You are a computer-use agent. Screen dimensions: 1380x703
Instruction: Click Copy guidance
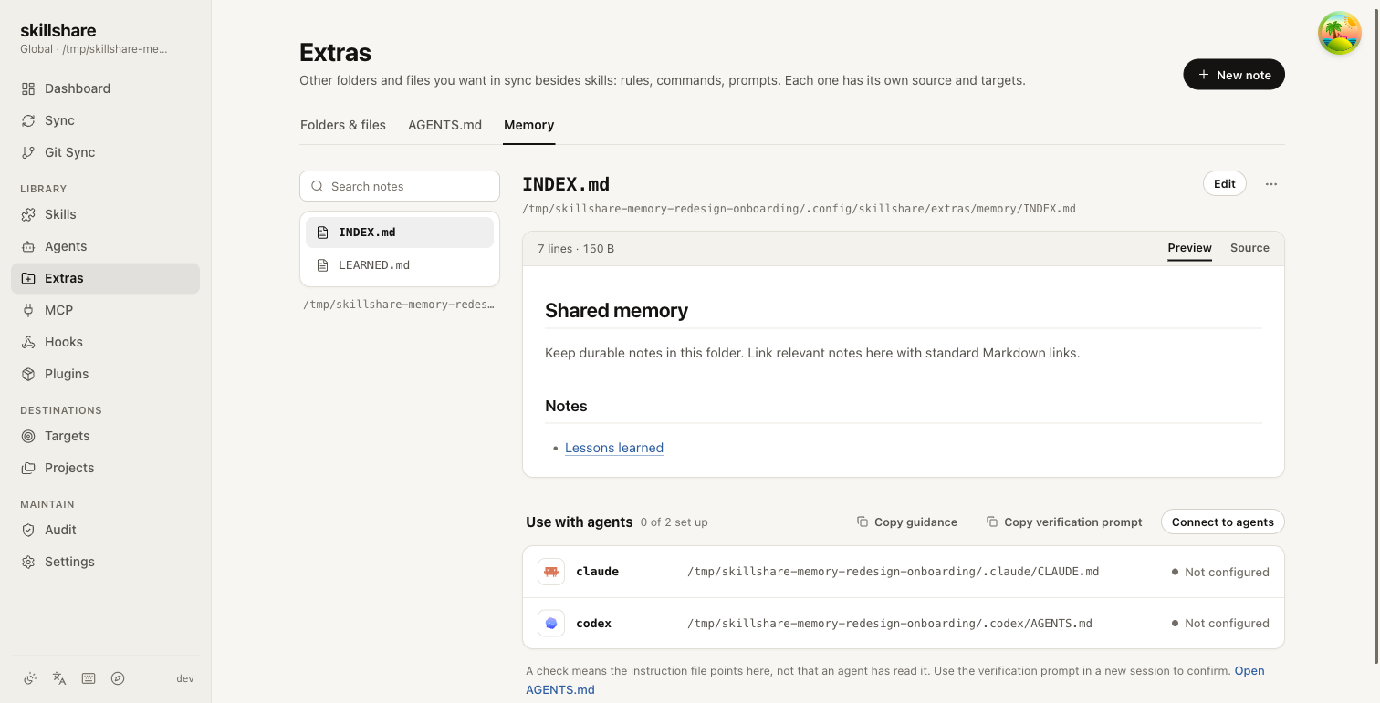tap(907, 522)
